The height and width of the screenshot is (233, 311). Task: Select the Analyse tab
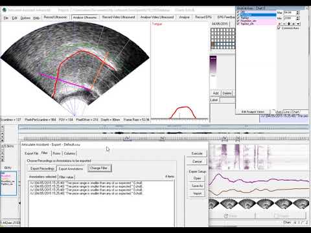click(184, 17)
